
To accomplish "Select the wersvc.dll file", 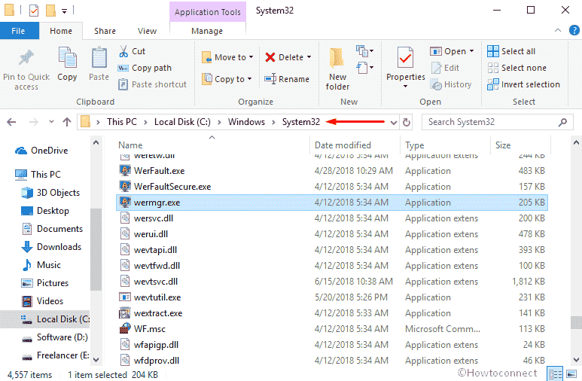I will coord(332,218).
